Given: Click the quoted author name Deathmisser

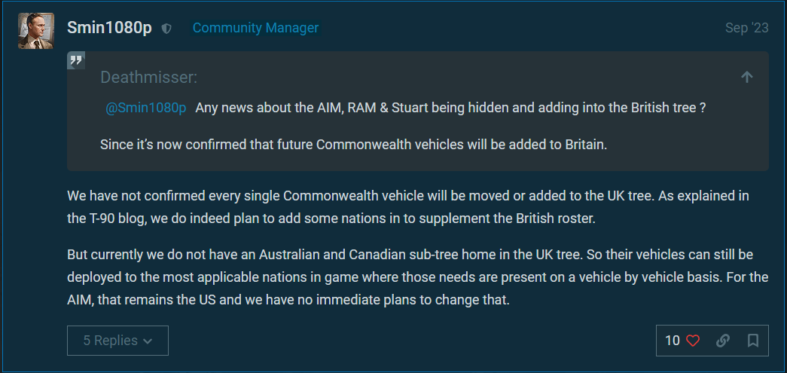Looking at the screenshot, I should click(x=149, y=78).
